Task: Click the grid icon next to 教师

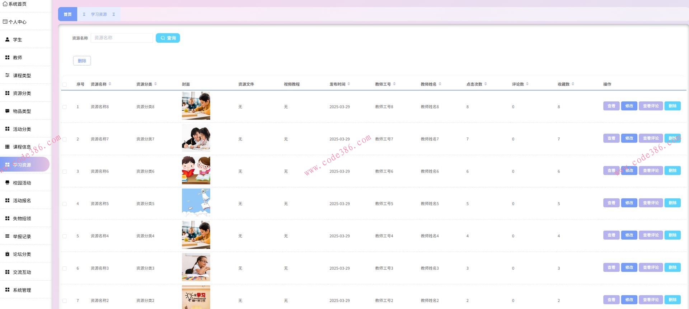Action: coord(7,58)
